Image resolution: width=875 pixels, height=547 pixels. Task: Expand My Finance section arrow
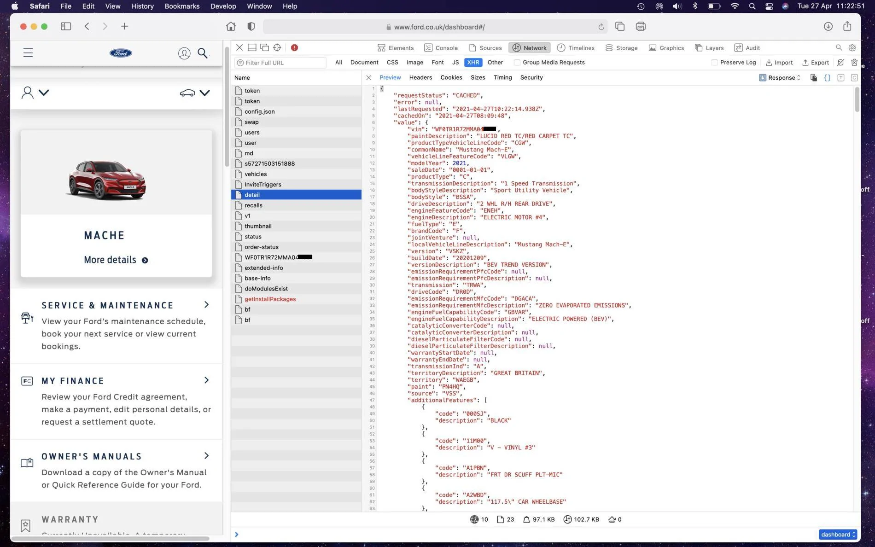tap(206, 380)
